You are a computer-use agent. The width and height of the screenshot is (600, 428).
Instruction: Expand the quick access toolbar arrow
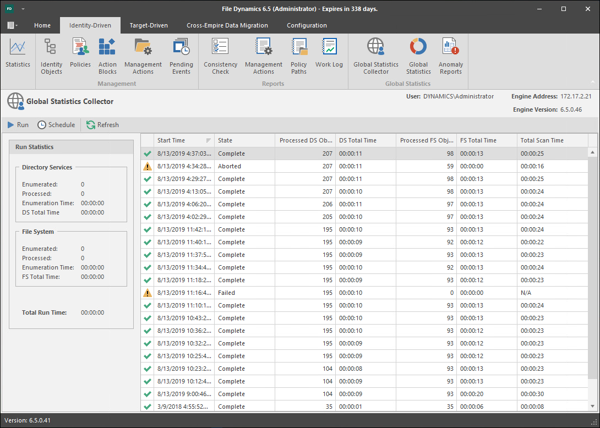[23, 9]
